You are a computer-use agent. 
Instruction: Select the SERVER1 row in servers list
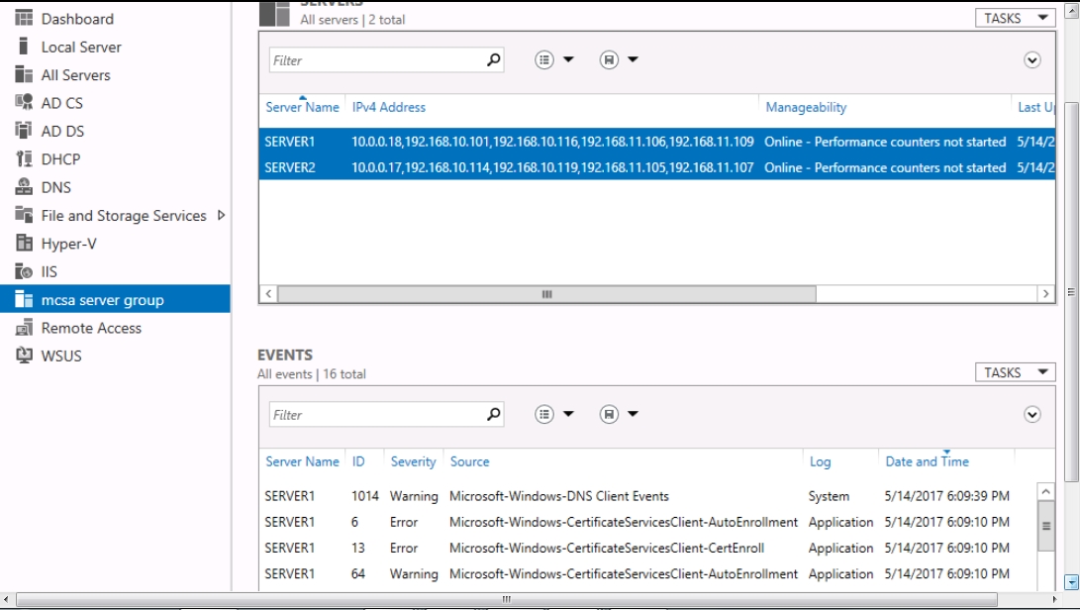657,142
